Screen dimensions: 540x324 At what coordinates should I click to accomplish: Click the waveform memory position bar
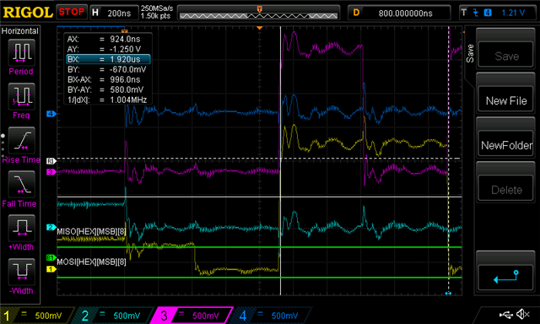point(259,13)
